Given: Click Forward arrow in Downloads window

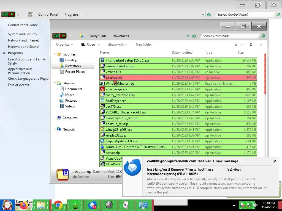Looking at the screenshot, I should point(63,36).
